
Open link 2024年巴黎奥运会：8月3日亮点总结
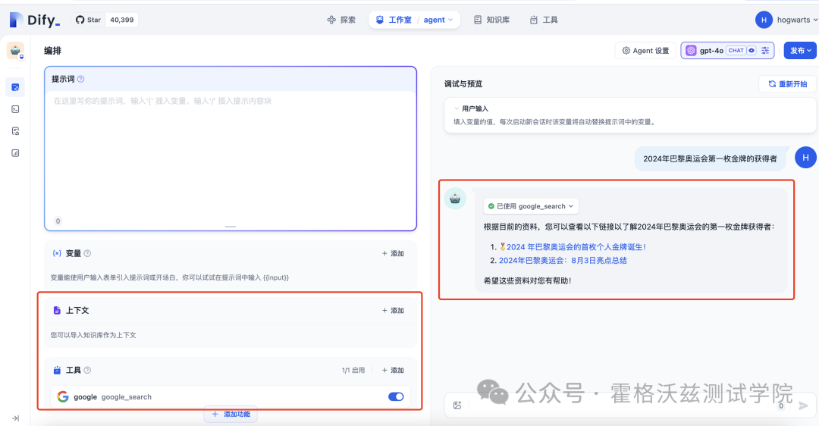pyautogui.click(x=563, y=261)
